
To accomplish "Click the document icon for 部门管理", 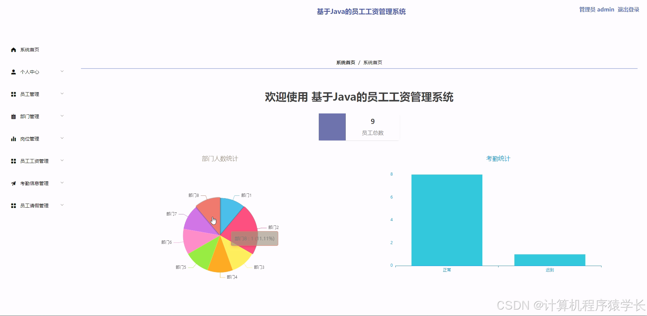I will click(x=13, y=116).
